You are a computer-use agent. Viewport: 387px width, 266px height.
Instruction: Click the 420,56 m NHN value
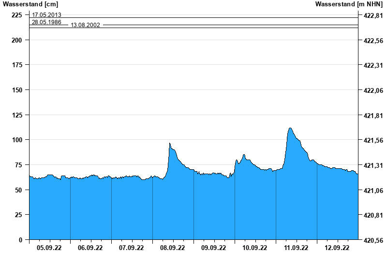(373, 240)
